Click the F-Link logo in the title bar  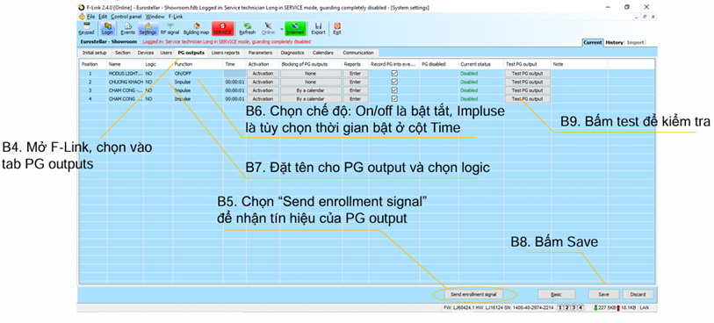[82, 7]
